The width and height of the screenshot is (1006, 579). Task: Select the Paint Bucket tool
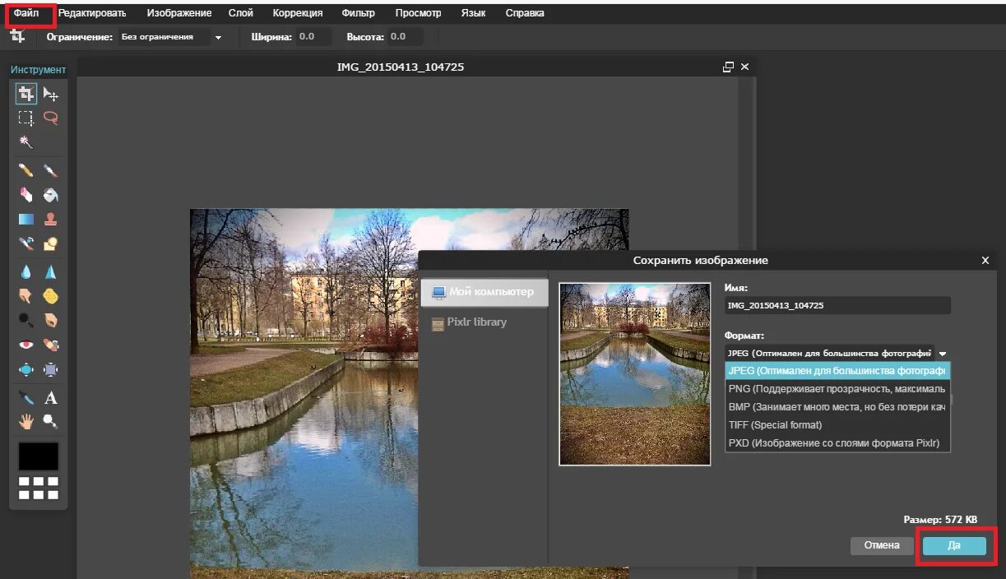click(51, 196)
